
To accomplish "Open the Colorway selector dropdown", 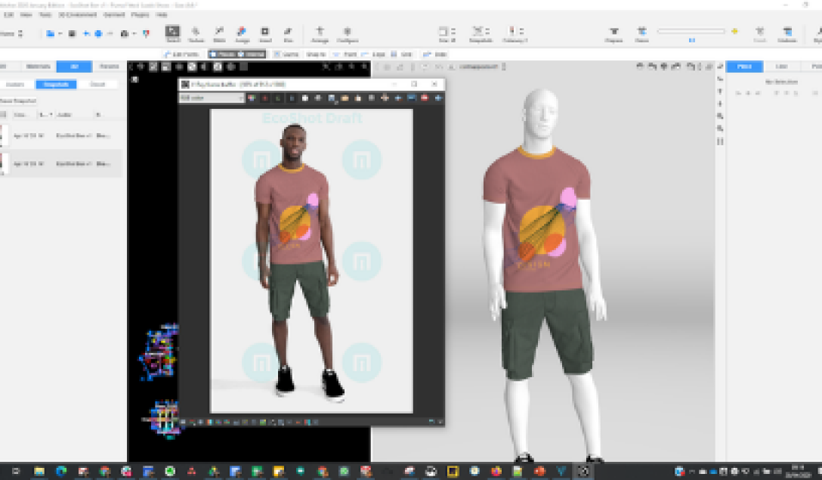I will click(x=517, y=33).
